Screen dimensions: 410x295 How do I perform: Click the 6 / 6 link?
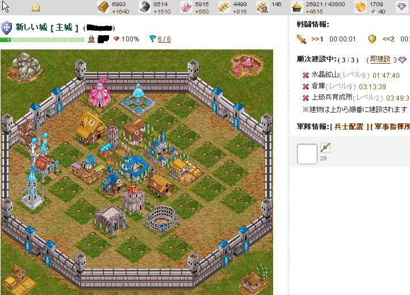point(164,39)
